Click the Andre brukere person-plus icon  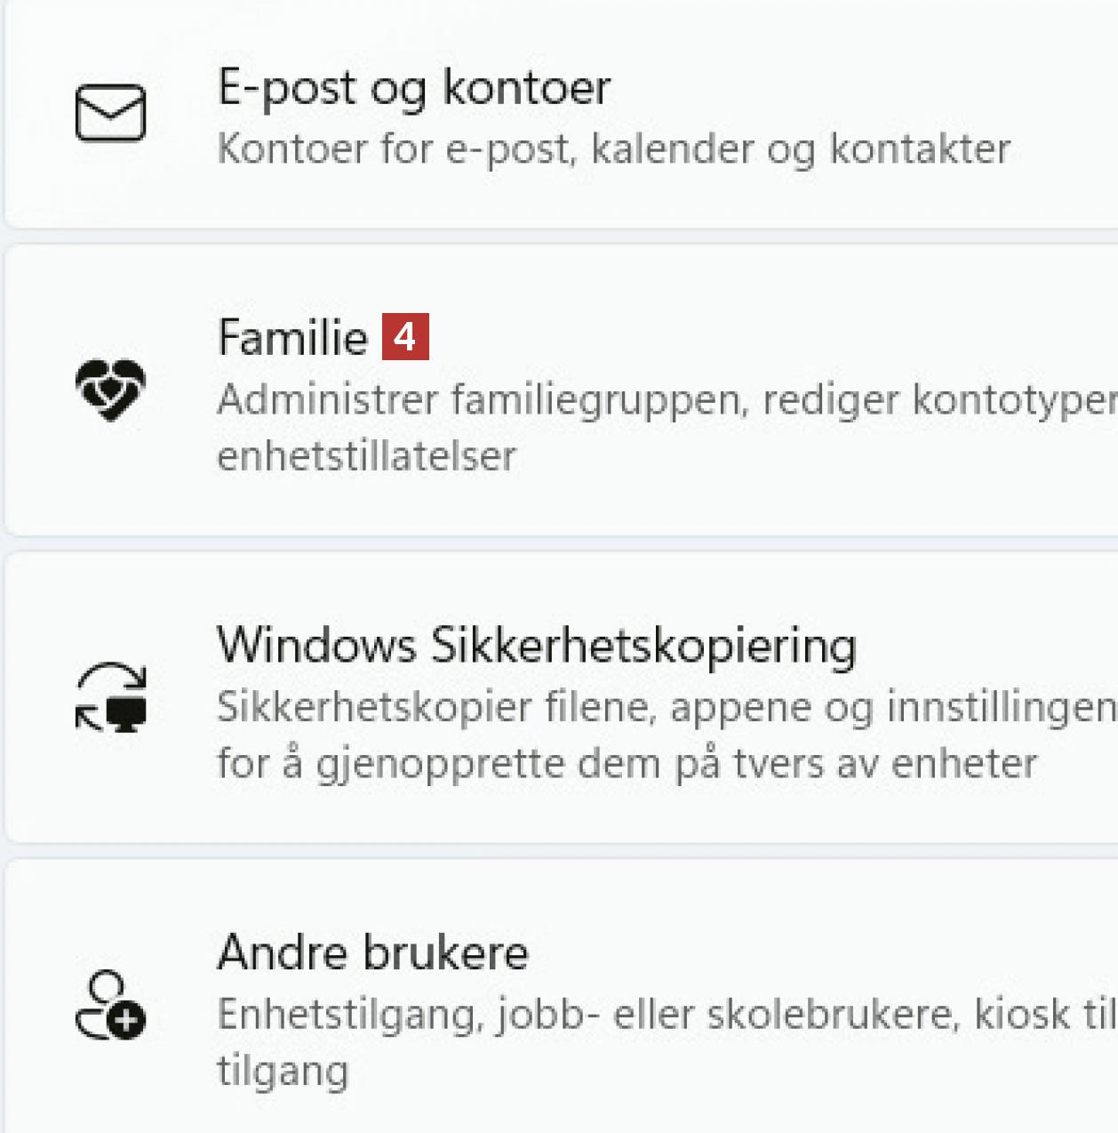[110, 1005]
